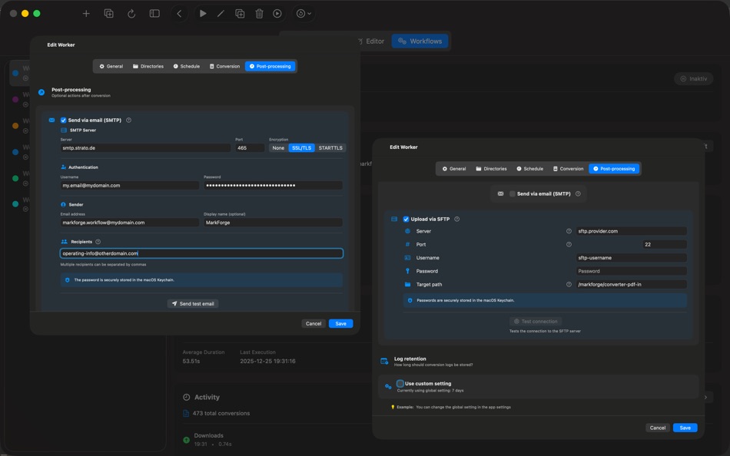Screen dimensions: 730x456
Task: Open Schedule tab in the SMTP dialog
Action: click(186, 66)
